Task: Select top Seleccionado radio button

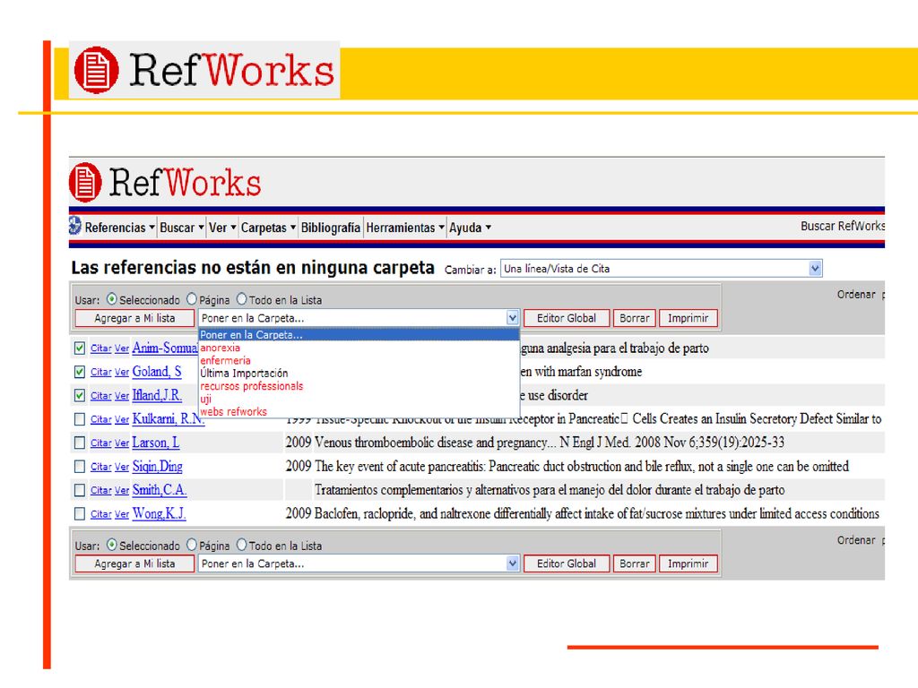Action: 112,299
